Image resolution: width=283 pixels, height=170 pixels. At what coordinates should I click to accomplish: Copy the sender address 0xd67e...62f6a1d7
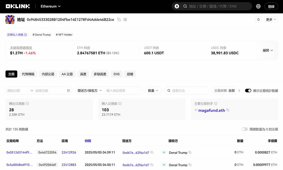(151, 152)
